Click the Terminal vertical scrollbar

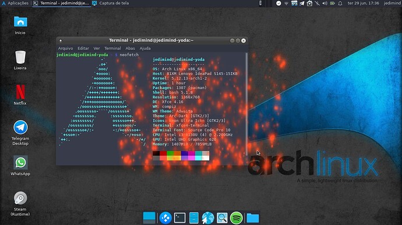point(246,103)
